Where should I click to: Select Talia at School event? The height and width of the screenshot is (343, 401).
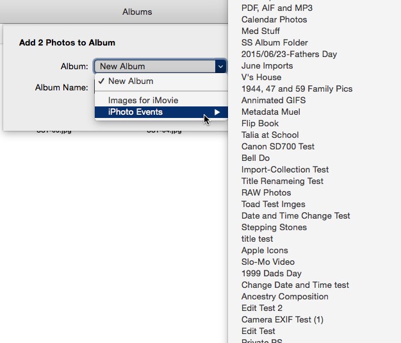270,135
